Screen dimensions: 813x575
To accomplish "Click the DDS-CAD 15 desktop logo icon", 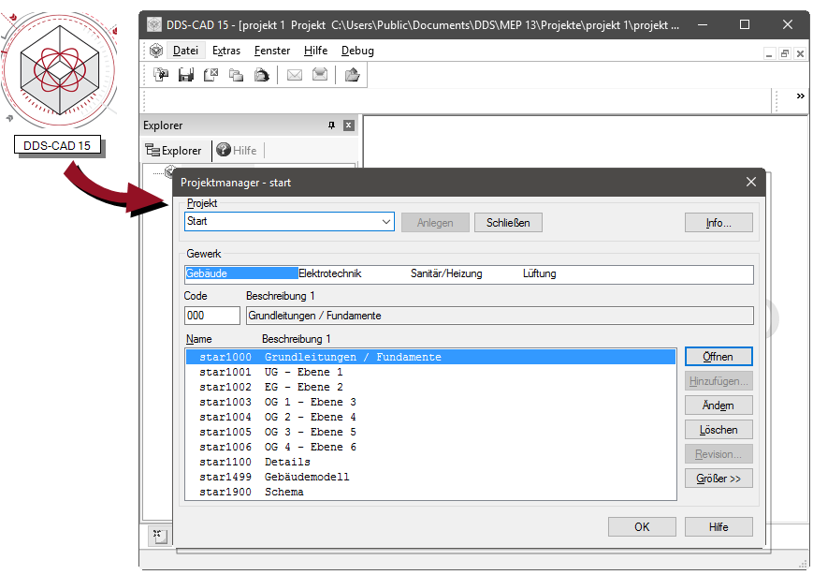I will (59, 70).
